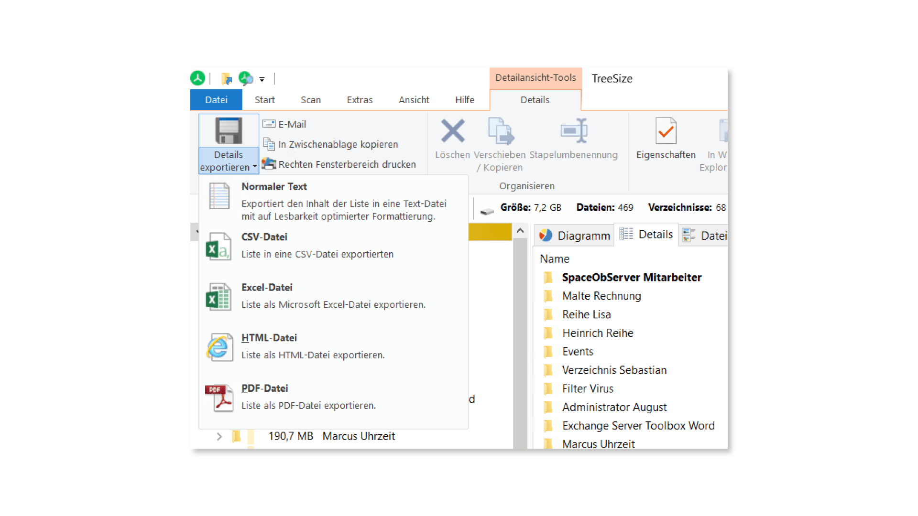918x516 pixels.
Task: Copy list to clipboard (In Zwischenablage kopieren)
Action: [x=338, y=144]
